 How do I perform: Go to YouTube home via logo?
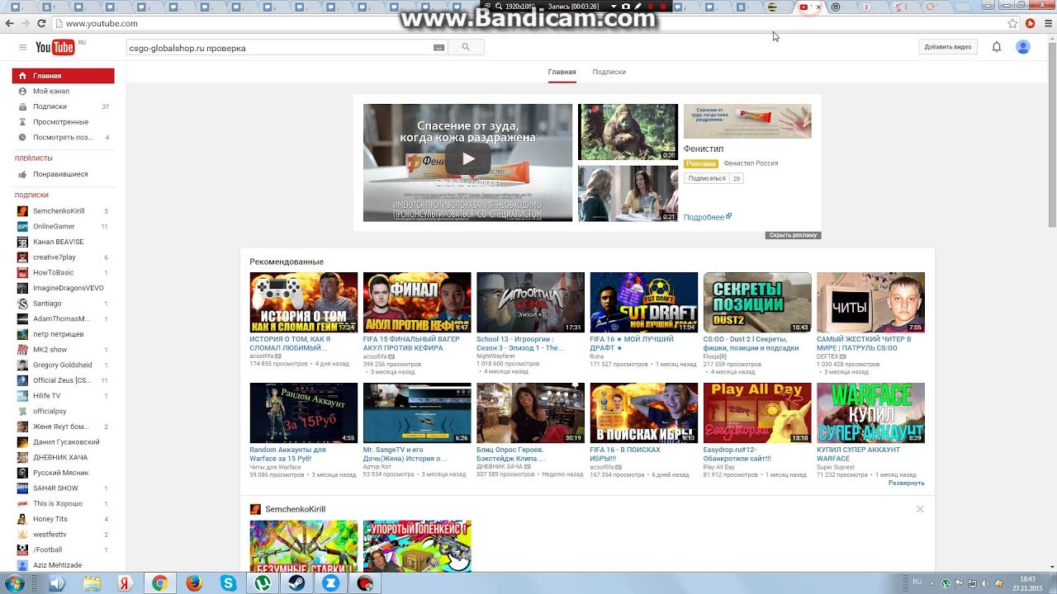(55, 47)
